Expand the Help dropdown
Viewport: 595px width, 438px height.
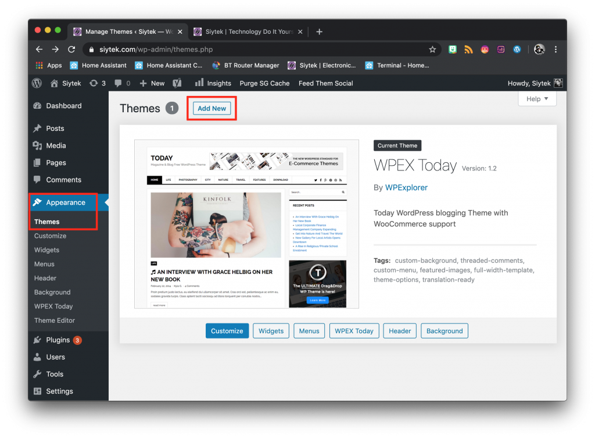[x=537, y=99]
